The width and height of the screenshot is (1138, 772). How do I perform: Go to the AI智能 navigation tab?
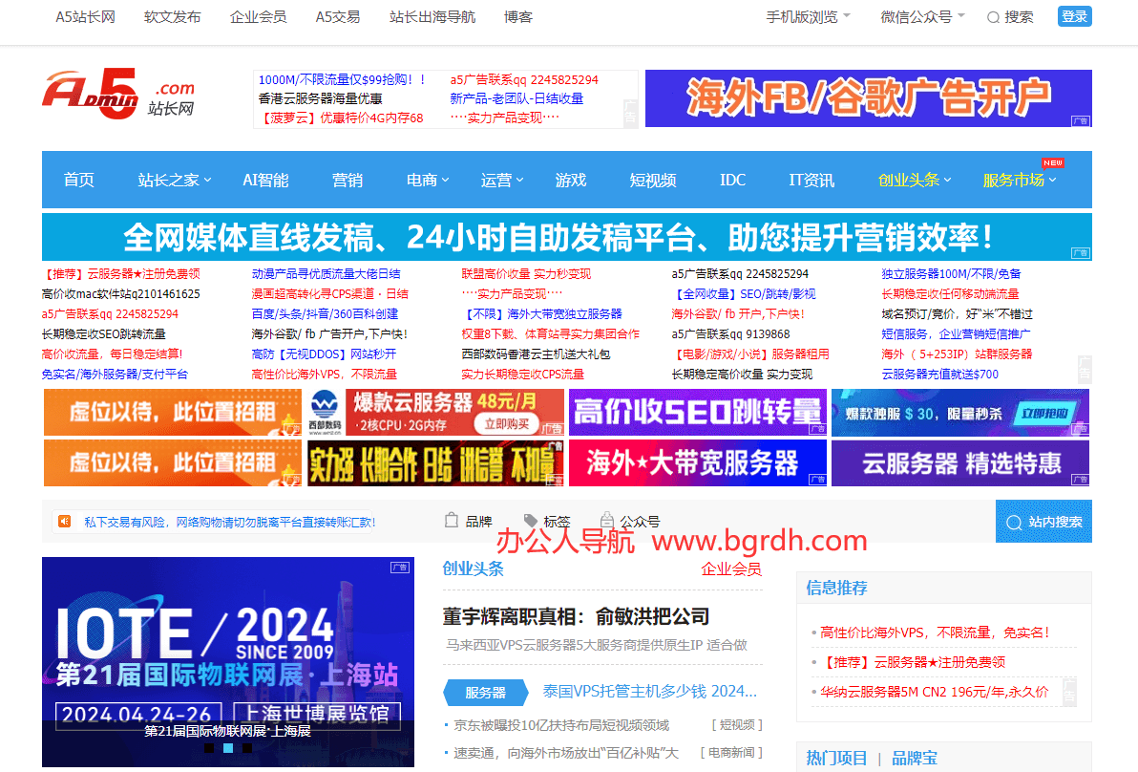point(265,180)
